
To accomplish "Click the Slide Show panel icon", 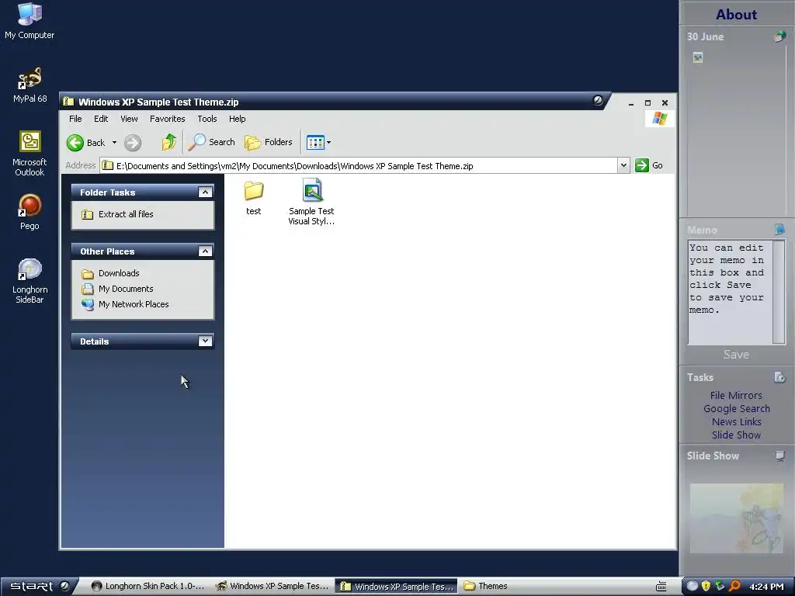I will tap(780, 456).
